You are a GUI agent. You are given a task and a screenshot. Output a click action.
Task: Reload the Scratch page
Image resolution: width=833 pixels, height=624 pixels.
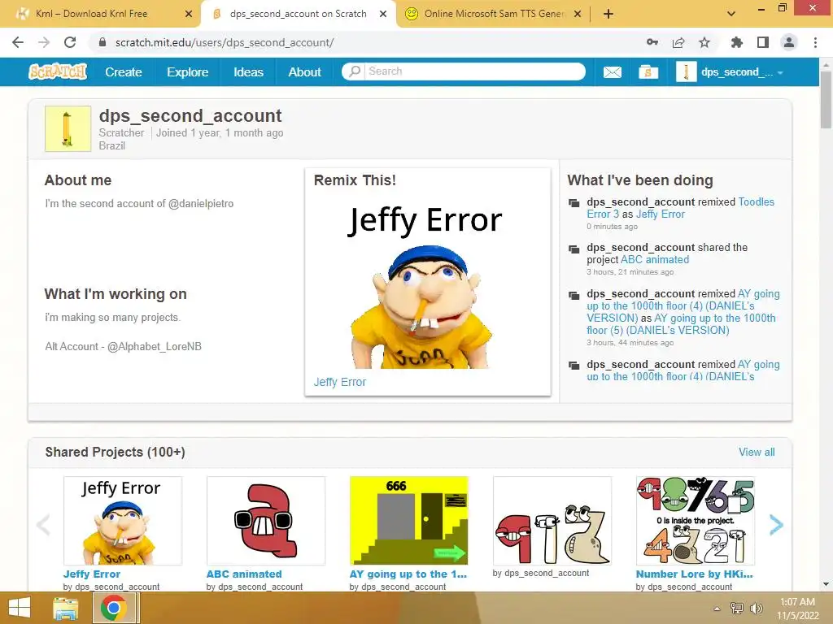point(70,42)
